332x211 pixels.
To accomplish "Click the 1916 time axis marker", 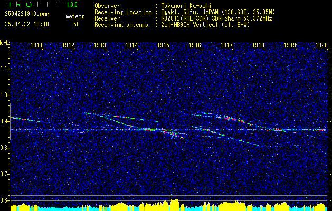I will coord(195,45).
